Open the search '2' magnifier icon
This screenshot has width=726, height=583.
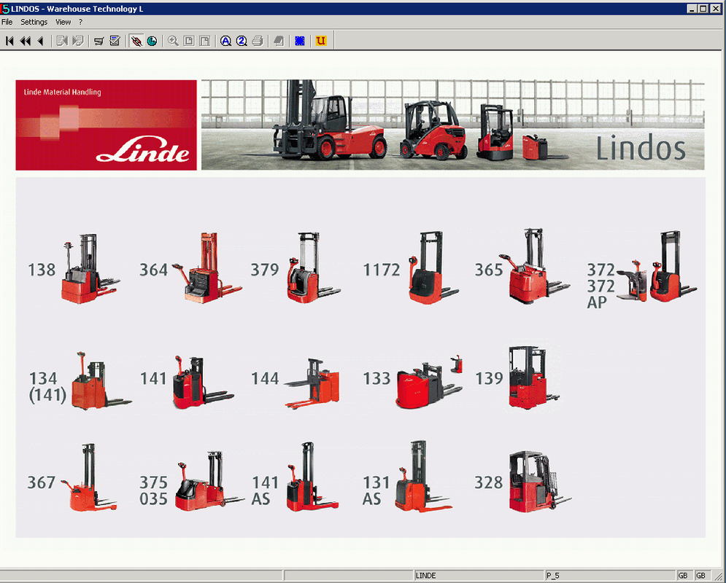click(x=242, y=41)
